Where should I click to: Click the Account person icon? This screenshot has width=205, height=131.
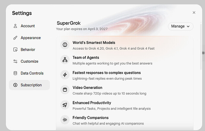point(15,26)
